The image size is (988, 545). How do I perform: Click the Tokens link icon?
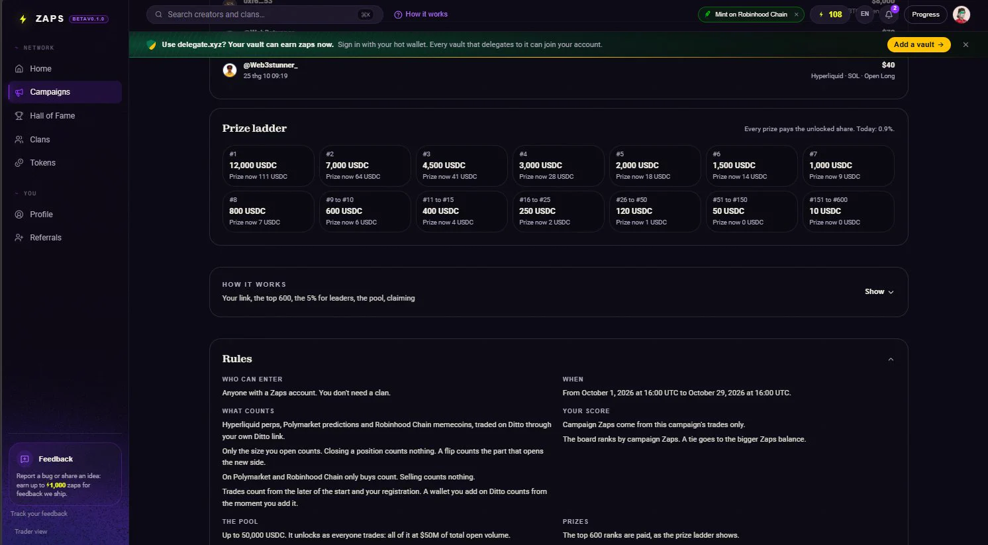(x=19, y=163)
